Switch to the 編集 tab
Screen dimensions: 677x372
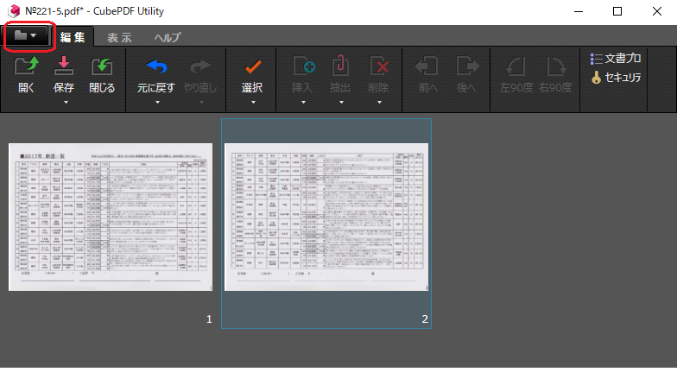pyautogui.click(x=73, y=38)
